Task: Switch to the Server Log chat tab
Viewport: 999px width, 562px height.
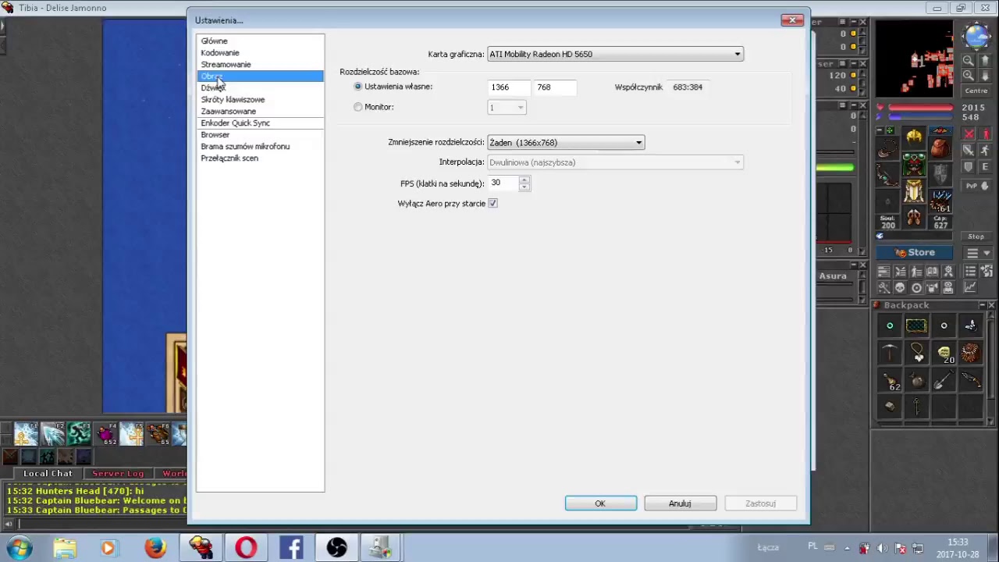Action: [118, 473]
